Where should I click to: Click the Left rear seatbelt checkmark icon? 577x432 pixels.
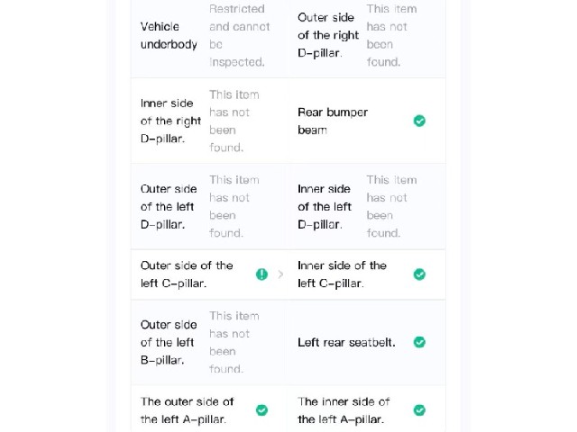click(419, 342)
